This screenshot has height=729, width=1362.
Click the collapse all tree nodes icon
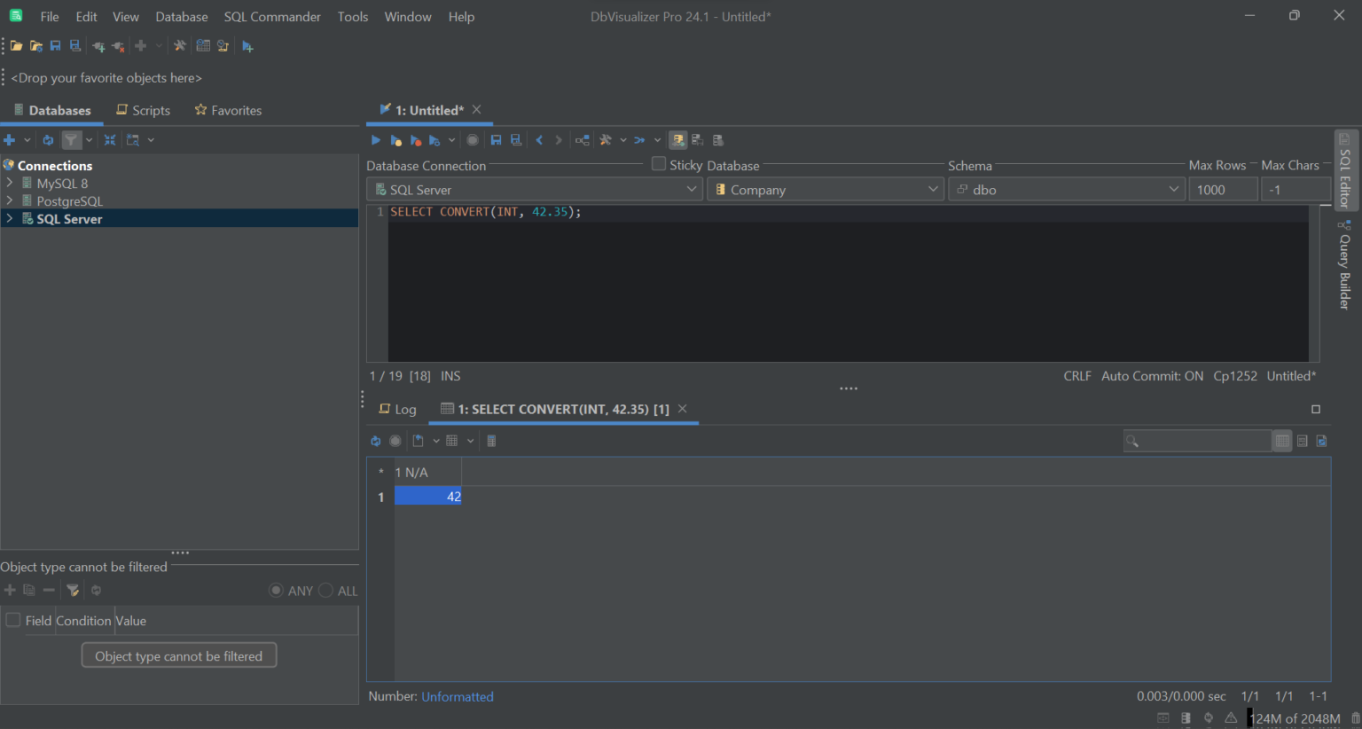coord(110,140)
